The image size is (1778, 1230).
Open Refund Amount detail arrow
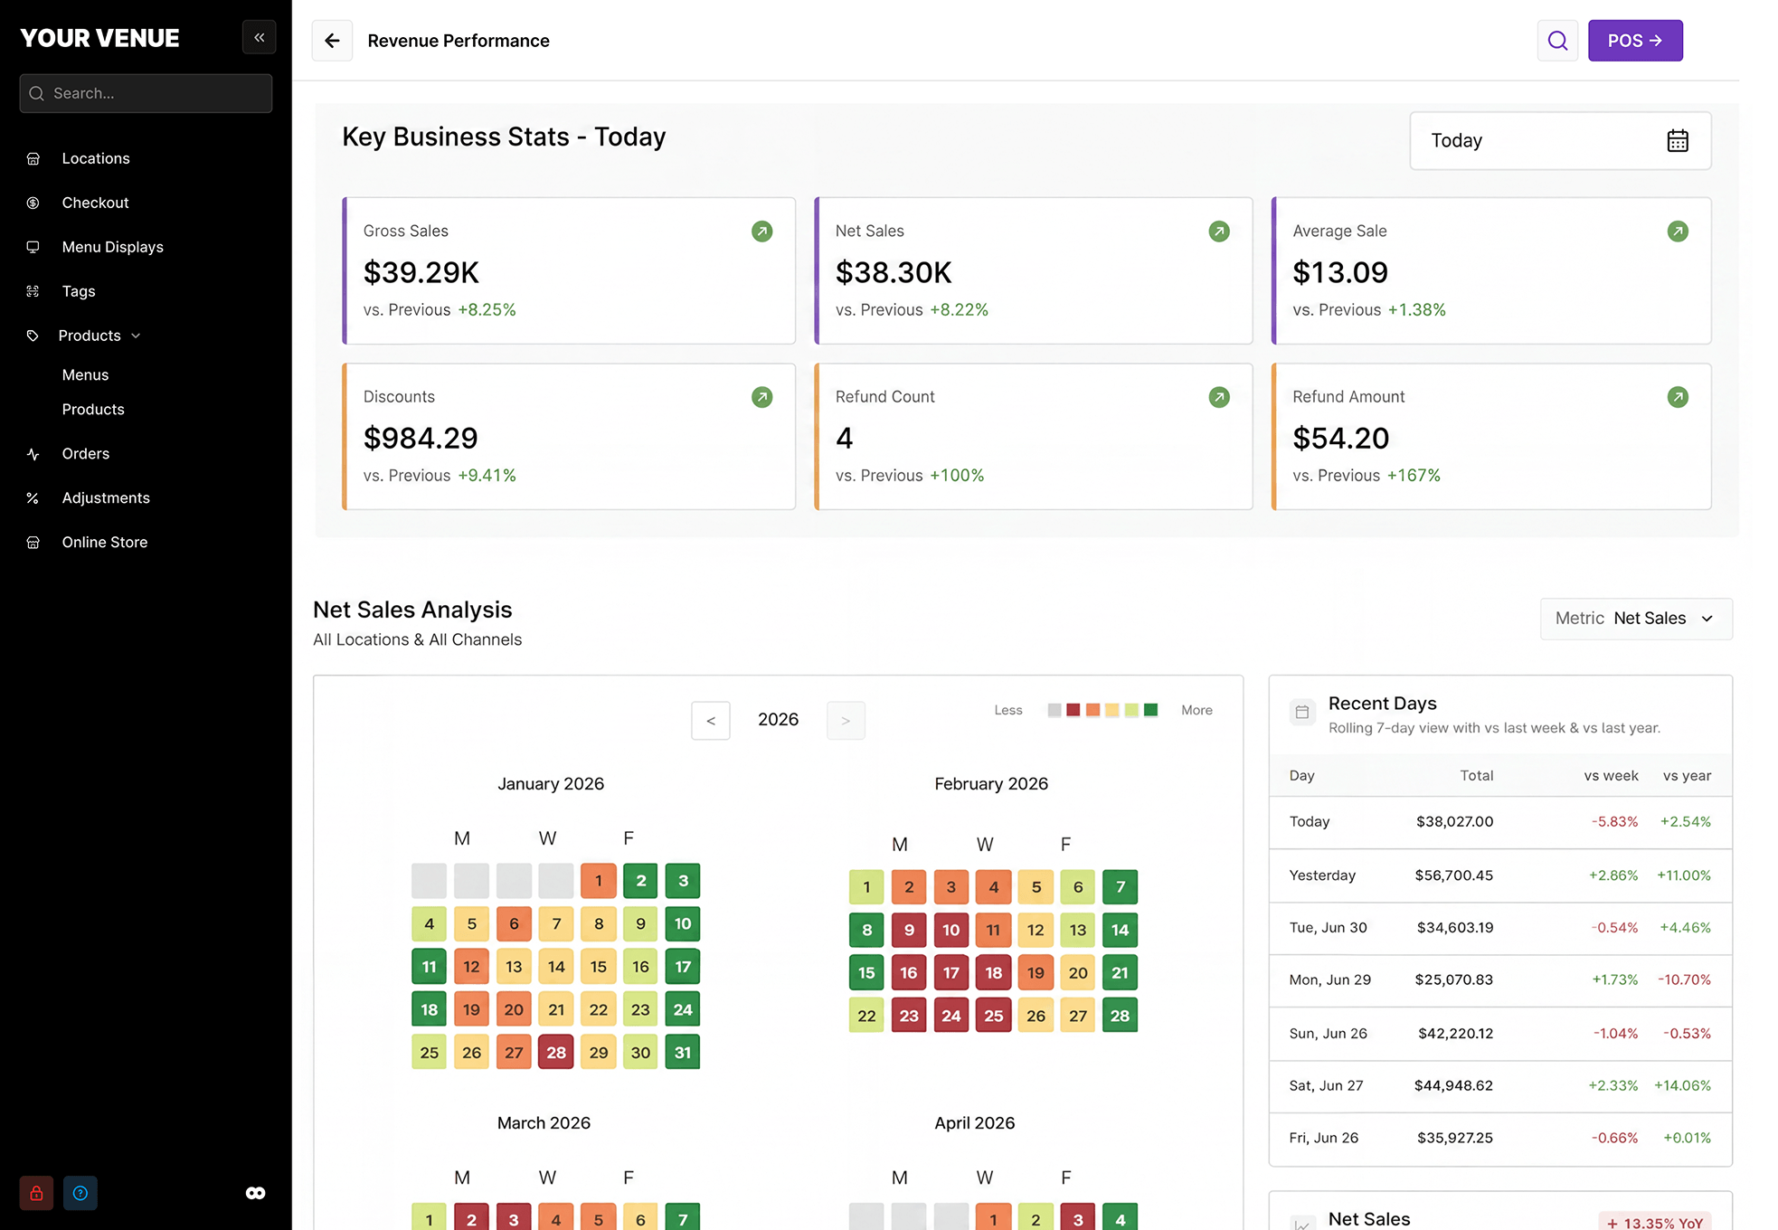coord(1678,397)
